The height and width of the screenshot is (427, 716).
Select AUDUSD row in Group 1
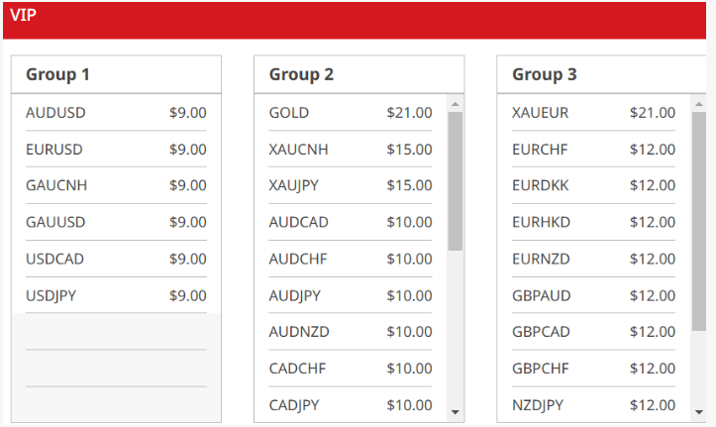[x=116, y=113]
